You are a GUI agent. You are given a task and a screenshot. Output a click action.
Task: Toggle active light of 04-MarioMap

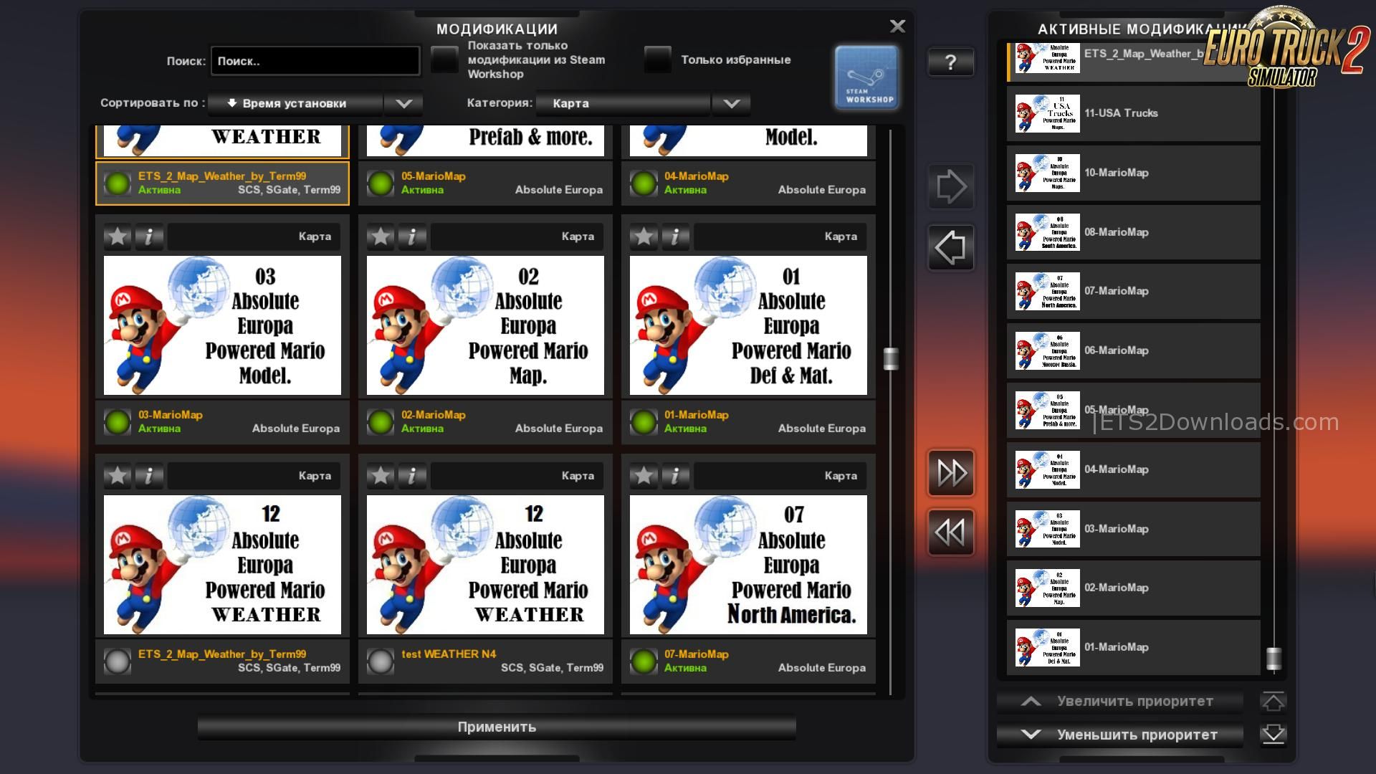(x=644, y=183)
